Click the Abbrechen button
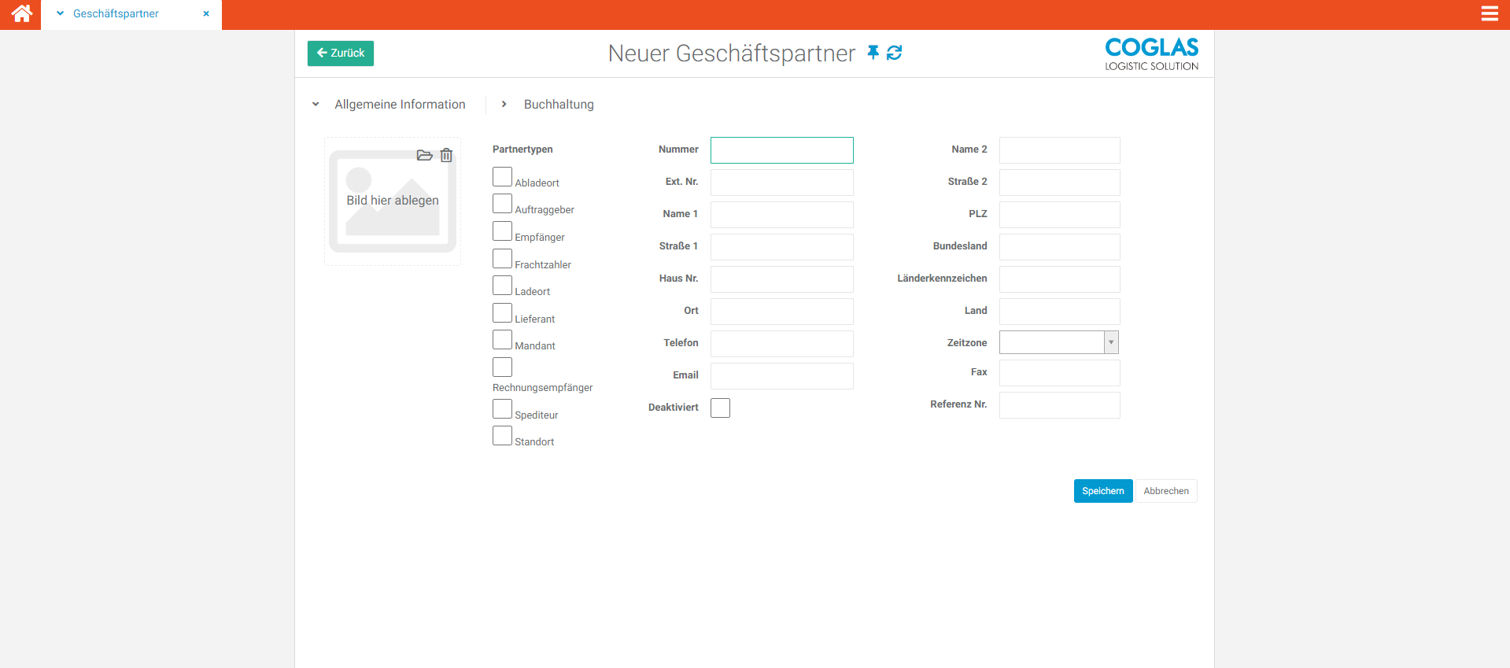Image resolution: width=1510 pixels, height=668 pixels. pyautogui.click(x=1165, y=491)
